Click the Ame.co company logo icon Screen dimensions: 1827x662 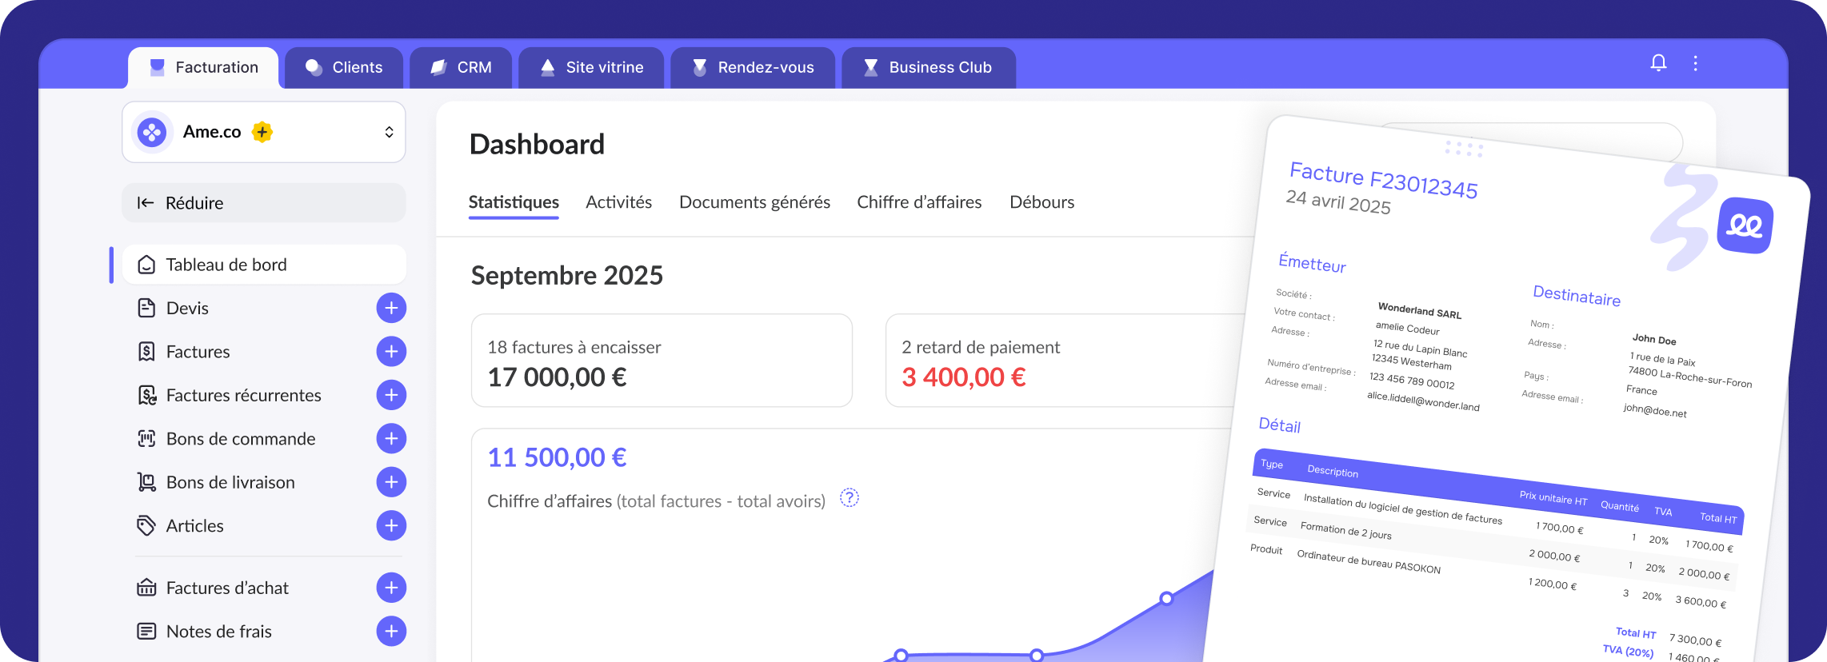click(x=152, y=132)
